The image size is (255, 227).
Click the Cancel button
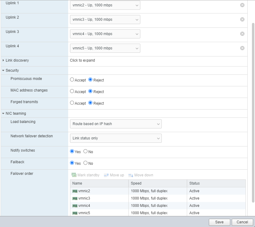242,222
